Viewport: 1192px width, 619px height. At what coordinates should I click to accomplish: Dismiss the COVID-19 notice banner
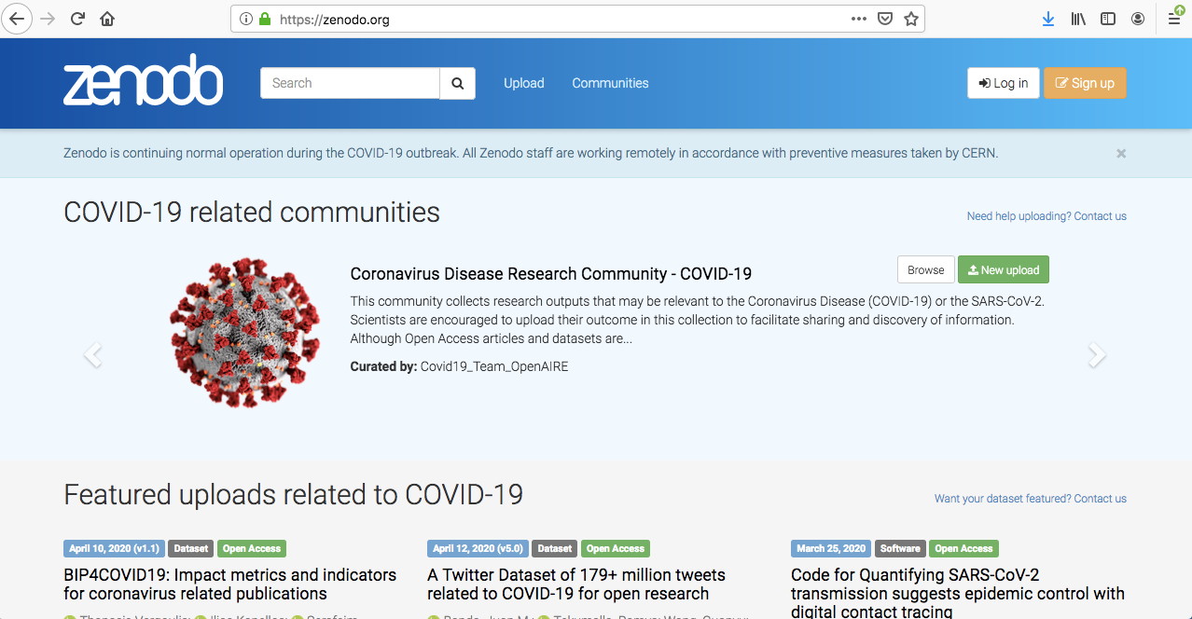(x=1121, y=153)
